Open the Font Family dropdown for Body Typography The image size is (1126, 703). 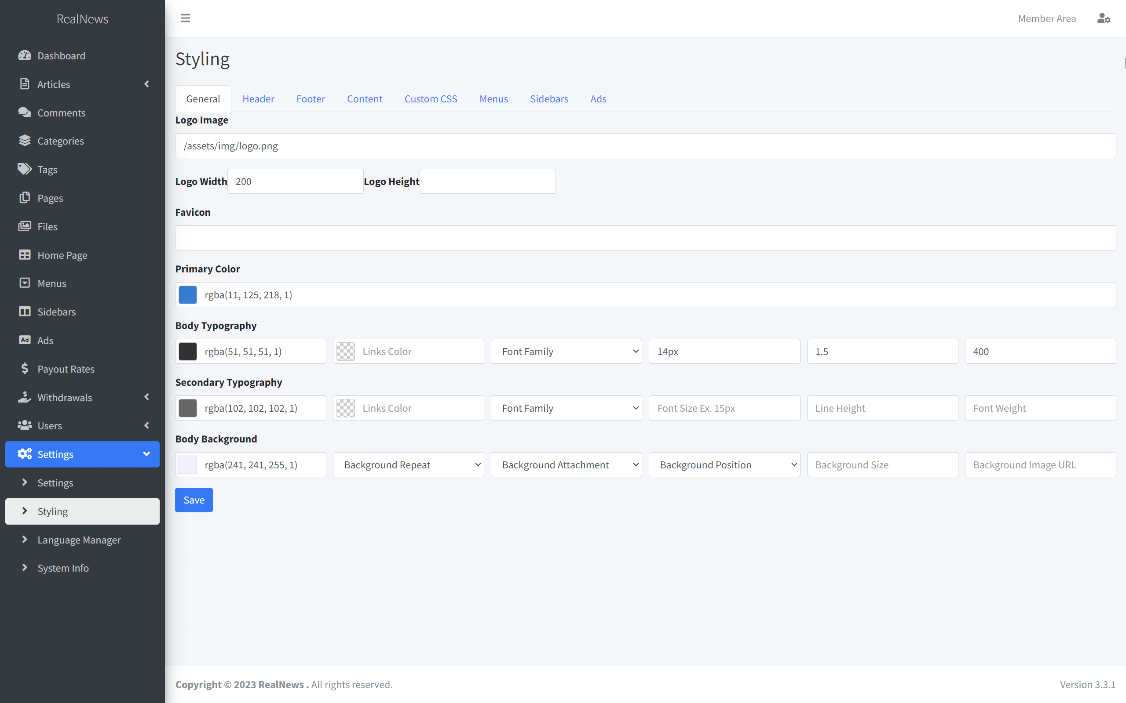pyautogui.click(x=566, y=351)
